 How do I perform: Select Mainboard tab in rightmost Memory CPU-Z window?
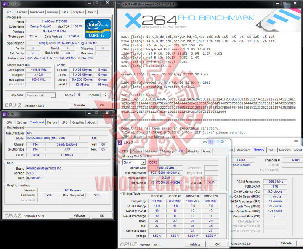243,150
